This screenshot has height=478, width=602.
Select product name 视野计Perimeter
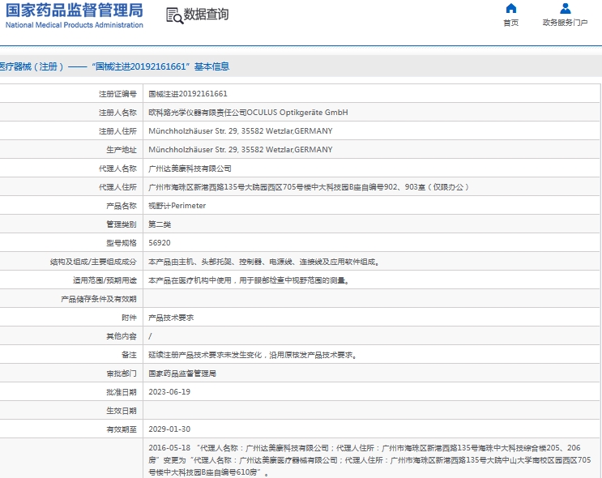(177, 206)
